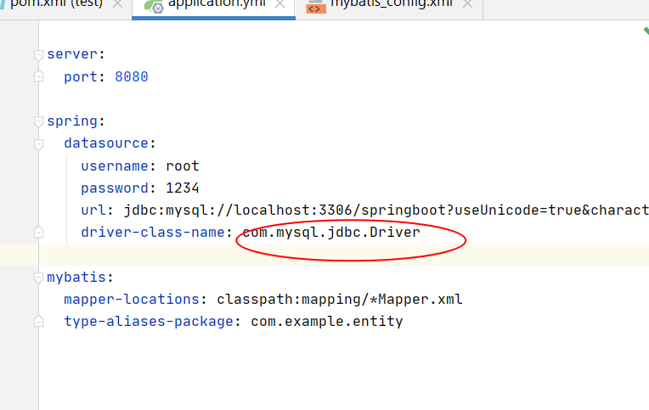Click the driver-class-name key

tap(153, 232)
